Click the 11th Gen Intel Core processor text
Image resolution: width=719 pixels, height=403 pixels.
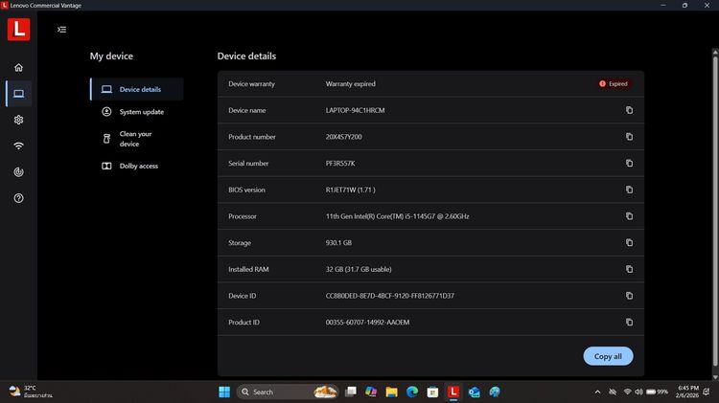click(x=397, y=216)
